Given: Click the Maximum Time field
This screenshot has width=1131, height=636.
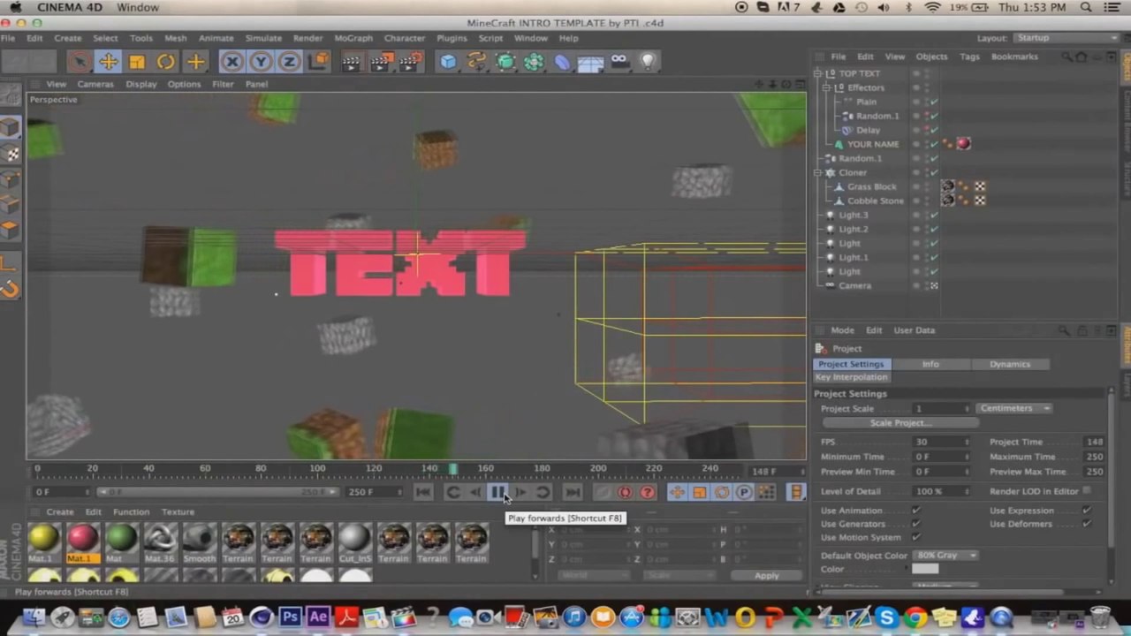Looking at the screenshot, I should pos(1095,457).
